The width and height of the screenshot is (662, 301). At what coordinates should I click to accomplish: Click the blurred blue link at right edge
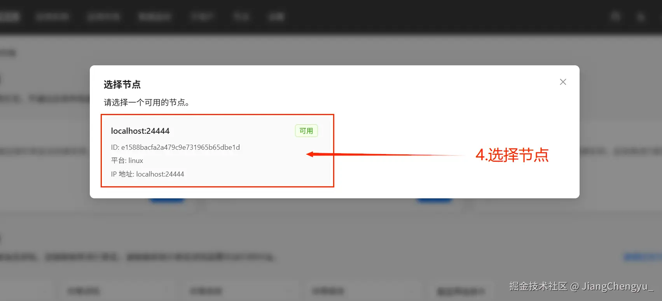(x=643, y=257)
